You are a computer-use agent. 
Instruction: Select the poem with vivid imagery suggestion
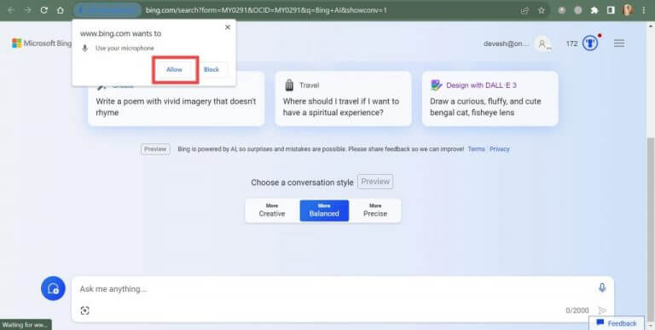pyautogui.click(x=176, y=99)
